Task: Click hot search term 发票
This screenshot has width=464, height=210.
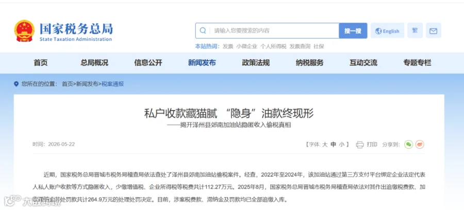Action: coord(228,46)
